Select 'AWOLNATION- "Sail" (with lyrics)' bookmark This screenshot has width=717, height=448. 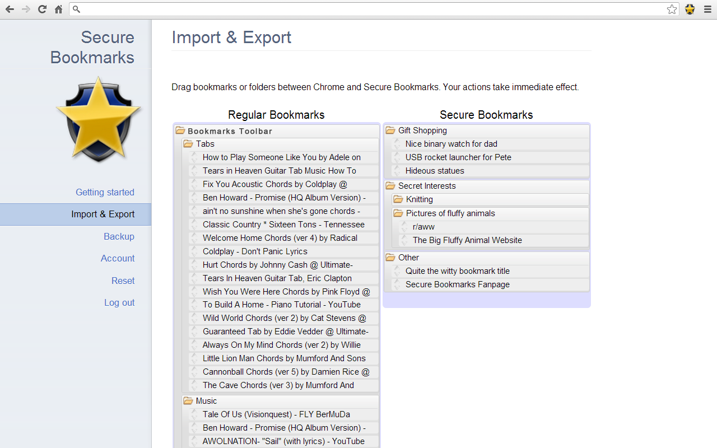(283, 441)
